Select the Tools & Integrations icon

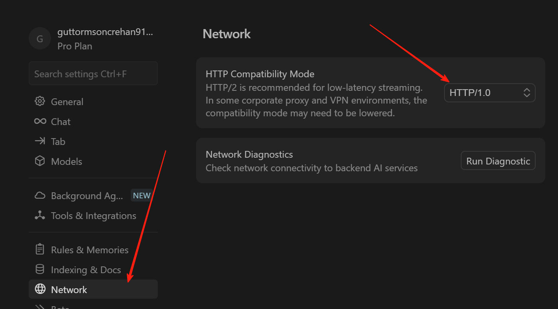click(x=40, y=215)
